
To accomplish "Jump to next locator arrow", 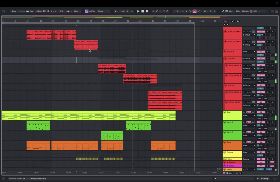I will [x=227, y=24].
